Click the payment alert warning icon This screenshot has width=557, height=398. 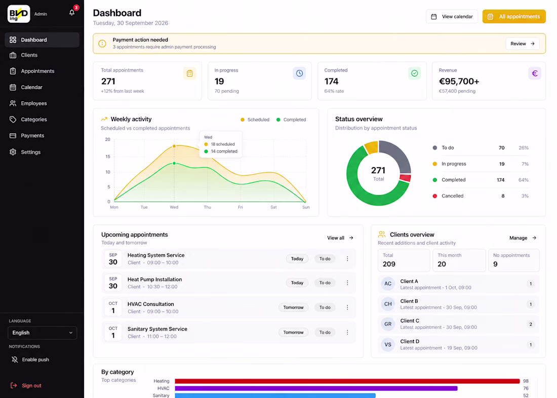pos(102,44)
